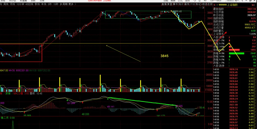This screenshot has height=129, width=257.
Task: Click the MV135 volume indicator label
Action: (40, 70)
